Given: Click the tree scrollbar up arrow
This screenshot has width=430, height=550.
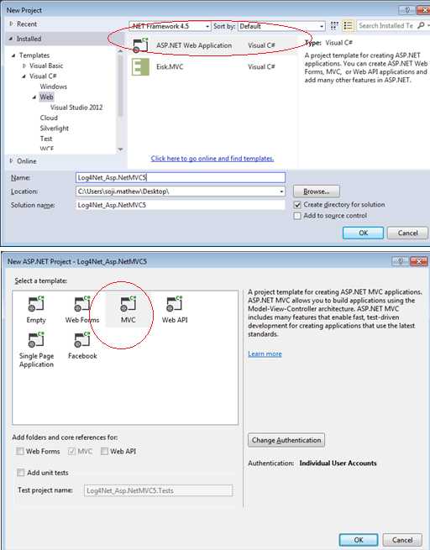Looking at the screenshot, I should point(120,51).
